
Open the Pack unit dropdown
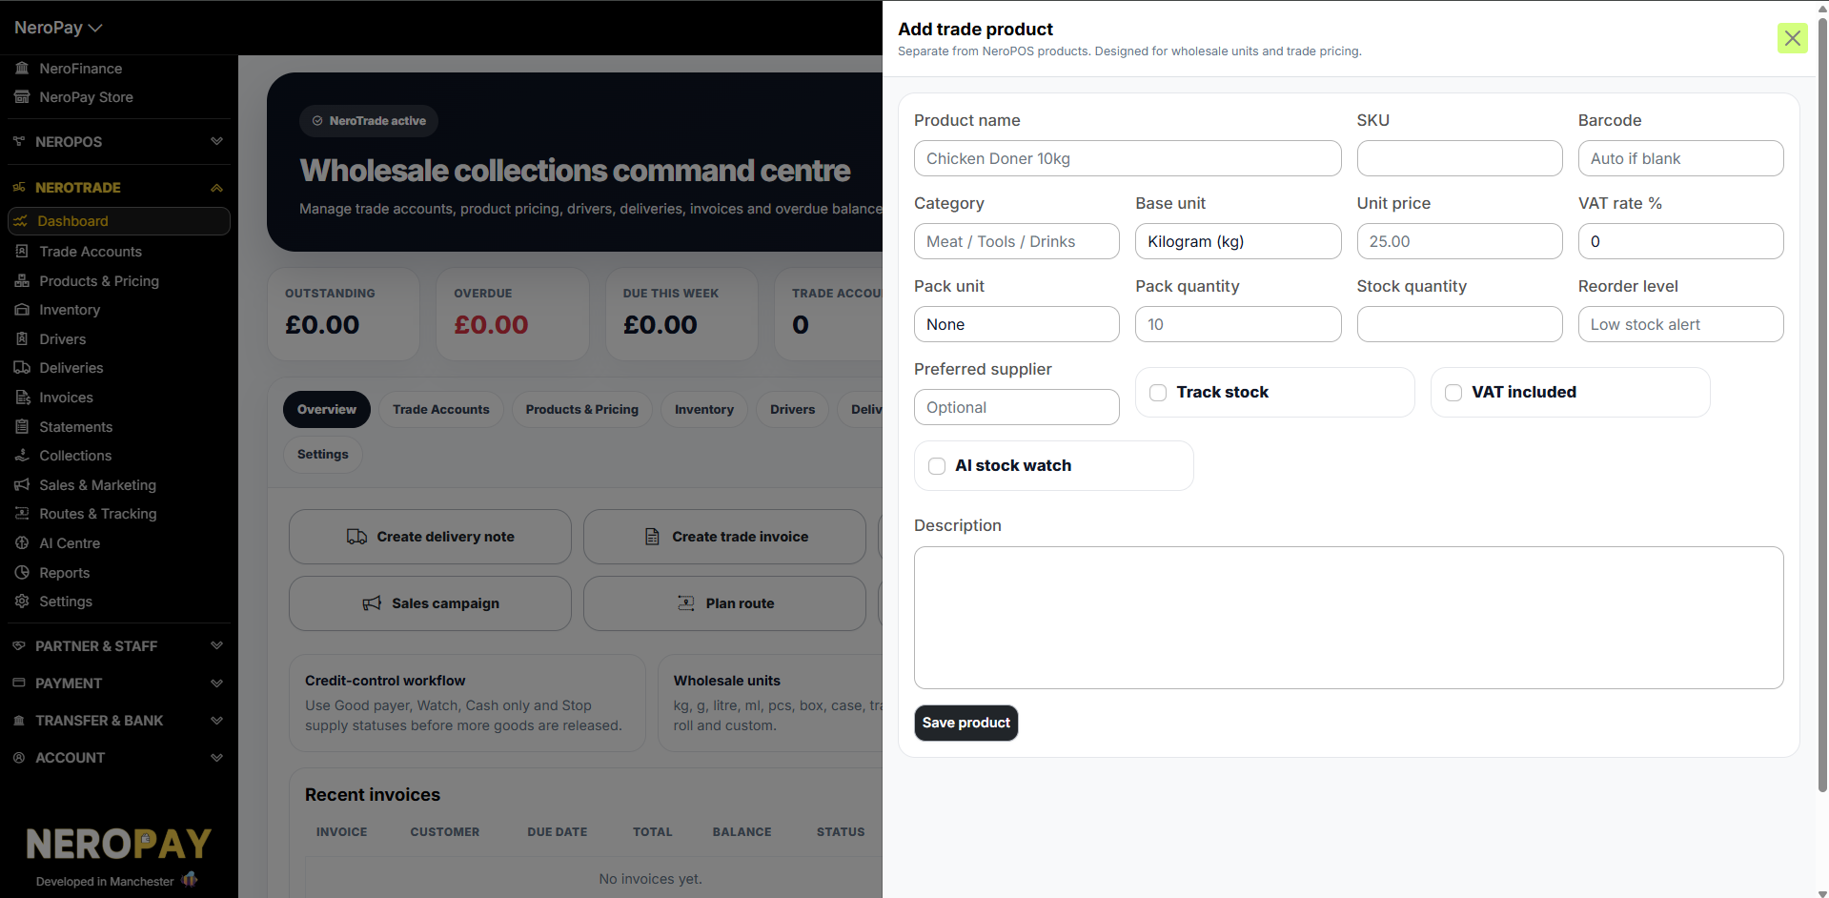(x=1017, y=324)
